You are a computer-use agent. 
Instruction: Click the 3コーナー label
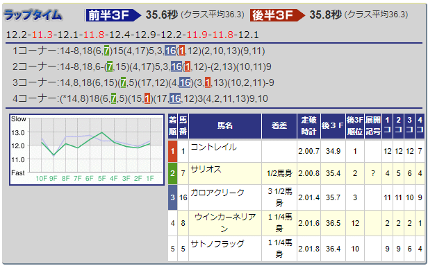point(35,82)
